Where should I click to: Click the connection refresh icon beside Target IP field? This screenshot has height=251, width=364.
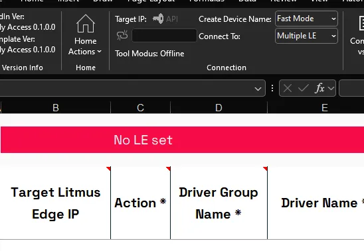coord(122,35)
